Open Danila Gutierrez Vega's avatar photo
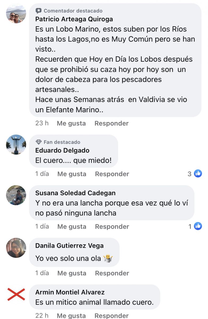208x319 pixels. pyautogui.click(x=16, y=248)
